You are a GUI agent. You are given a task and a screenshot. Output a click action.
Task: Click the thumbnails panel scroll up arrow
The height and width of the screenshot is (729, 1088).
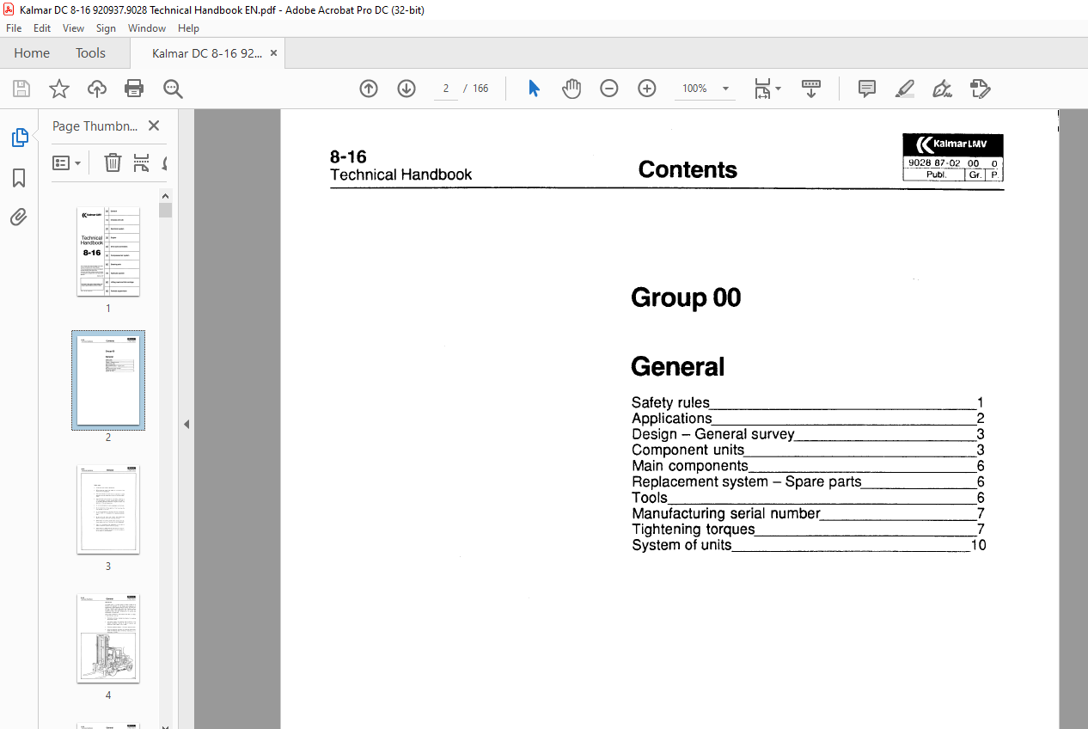[166, 197]
